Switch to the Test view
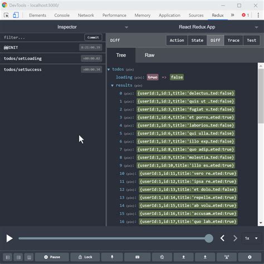This screenshot has height=264, width=264. click(x=252, y=40)
